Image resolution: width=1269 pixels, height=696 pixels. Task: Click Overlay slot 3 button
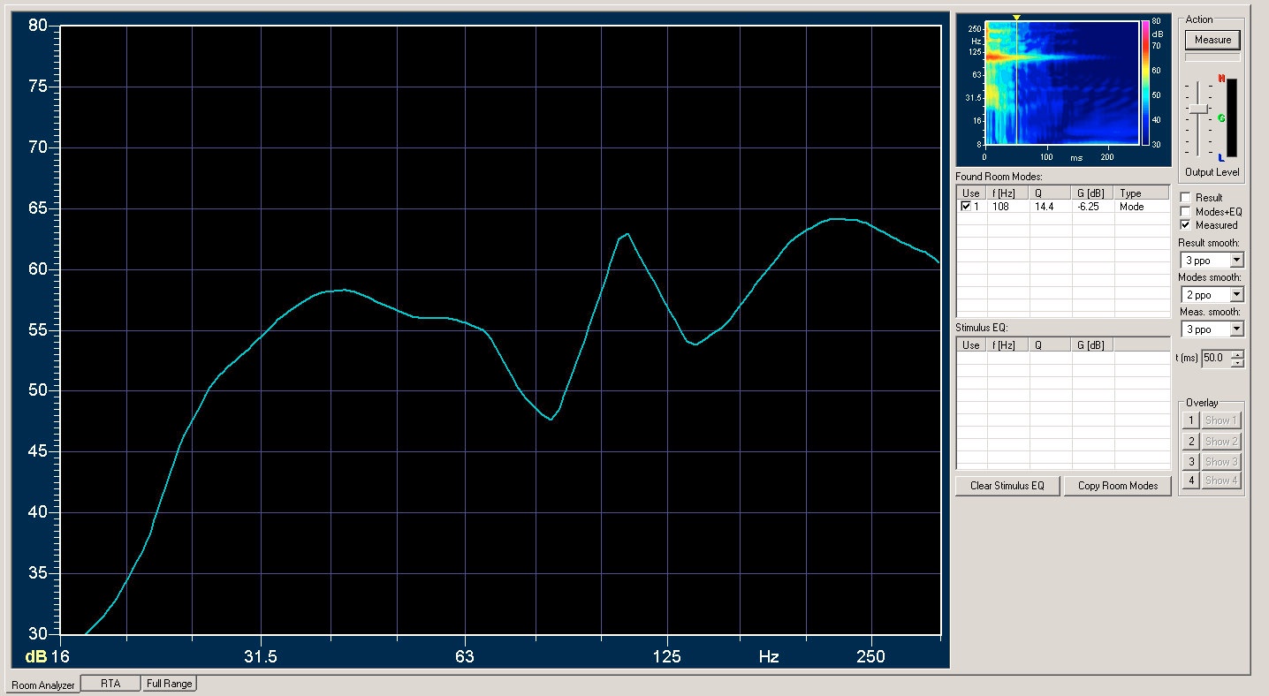click(x=1191, y=461)
